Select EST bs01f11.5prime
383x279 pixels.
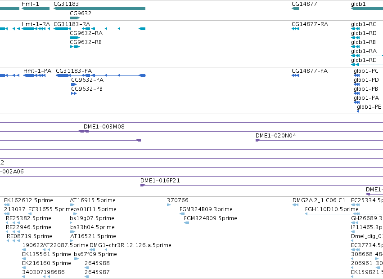tap(95, 209)
